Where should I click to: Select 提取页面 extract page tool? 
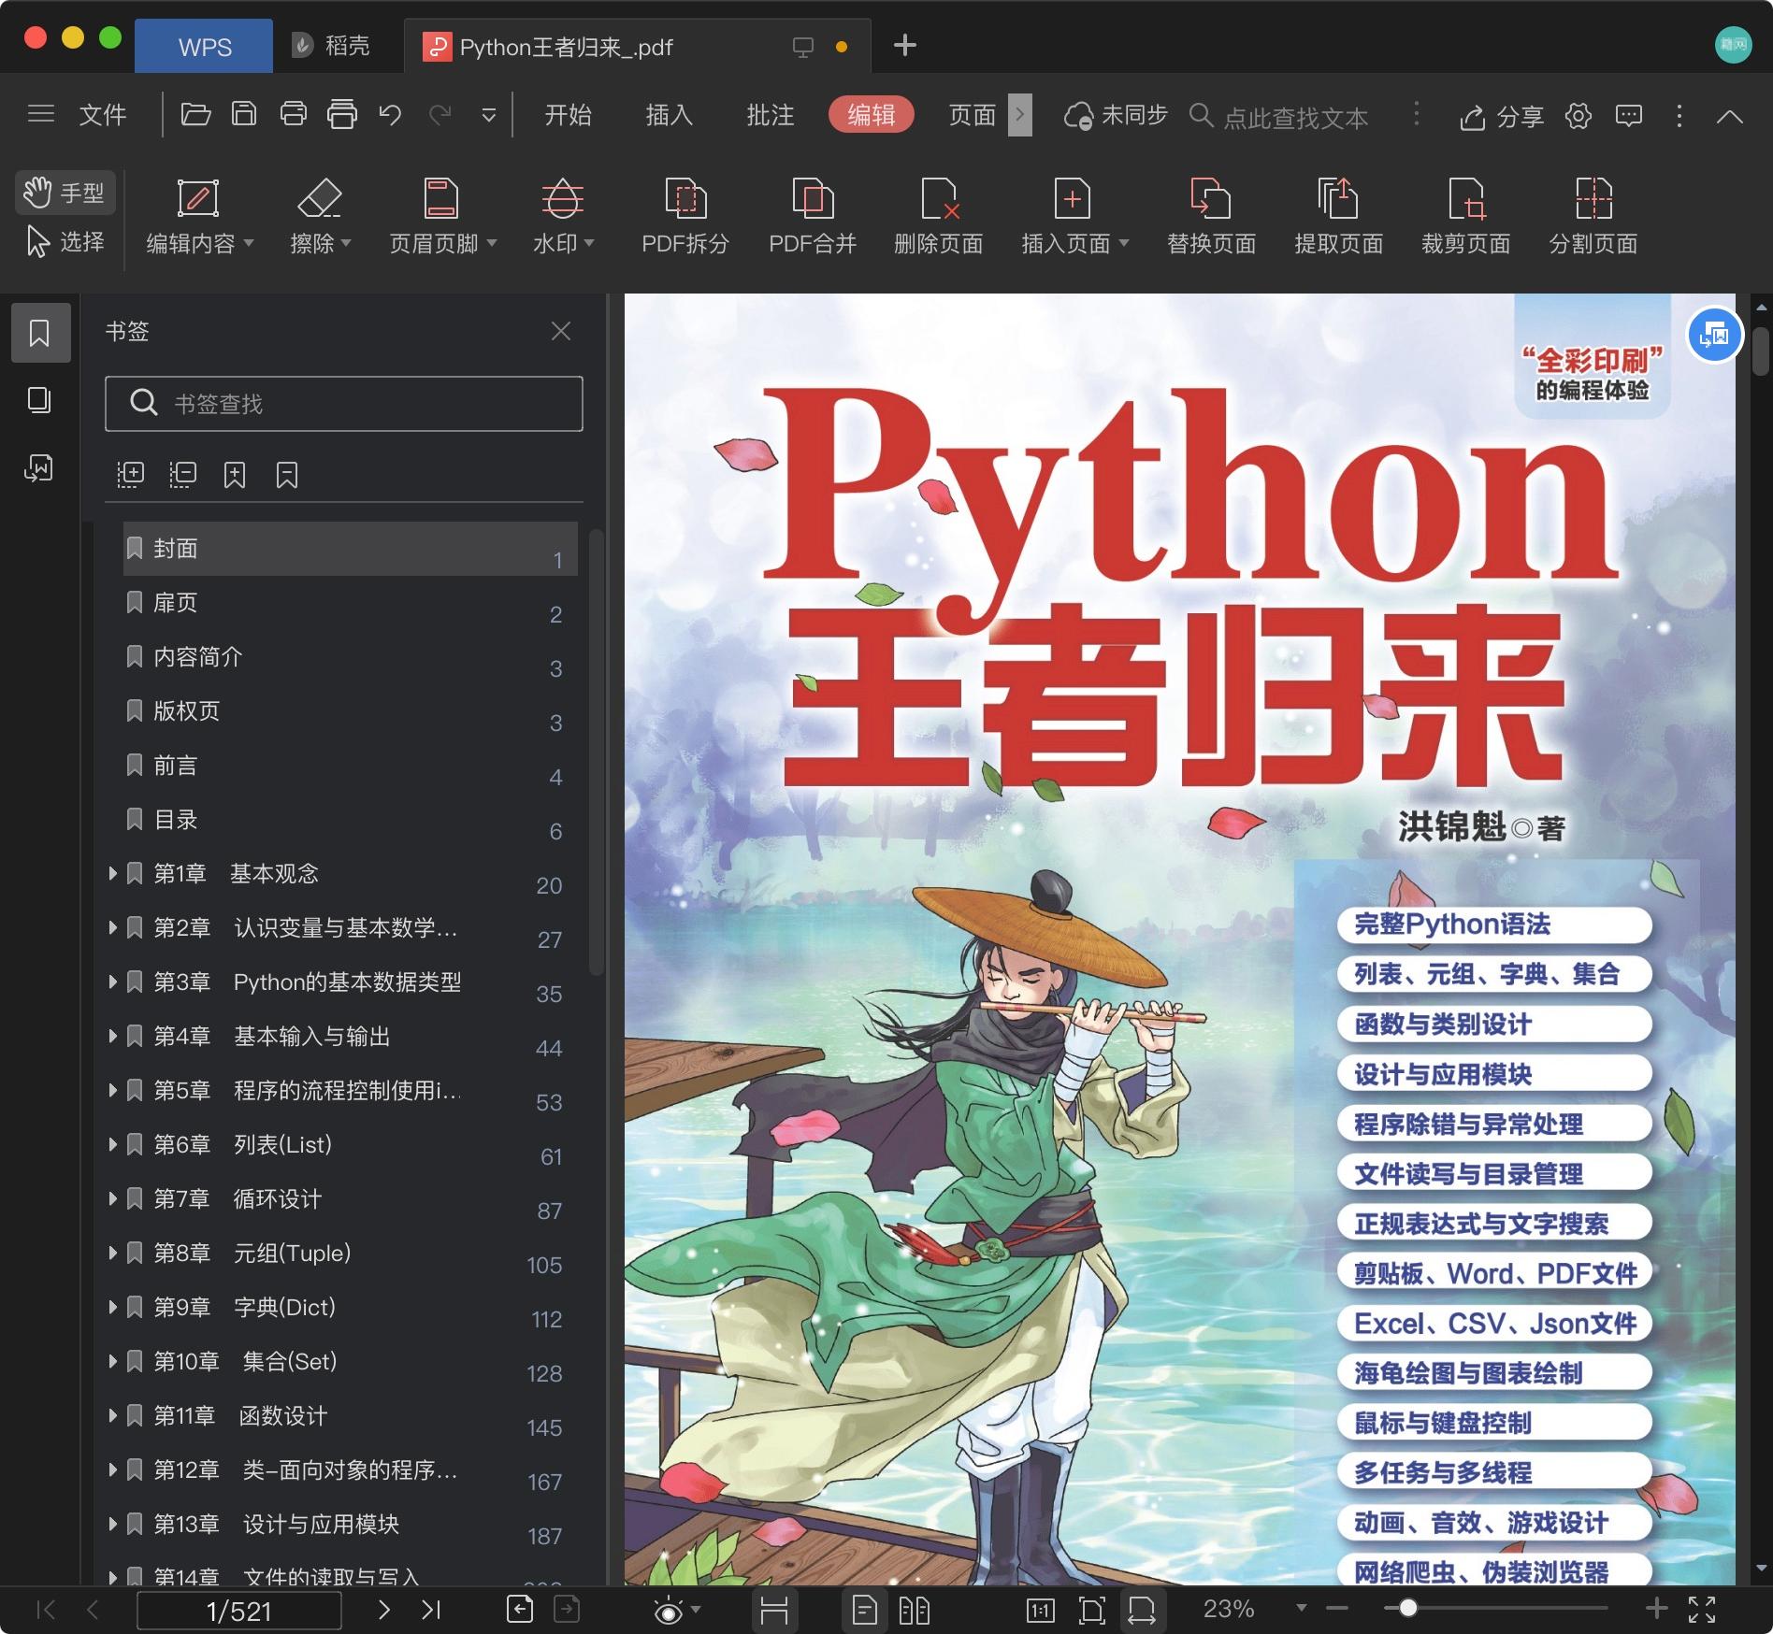pos(1338,217)
